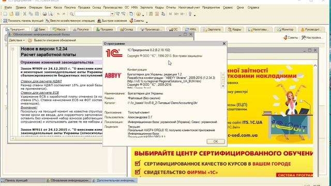Click the Save diskette toolbar icon
The height and width of the screenshot is (186, 331).
coord(17,14)
